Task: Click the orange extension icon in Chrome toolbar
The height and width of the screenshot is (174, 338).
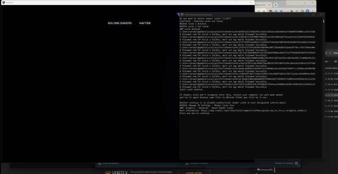Action: pyautogui.click(x=286, y=11)
